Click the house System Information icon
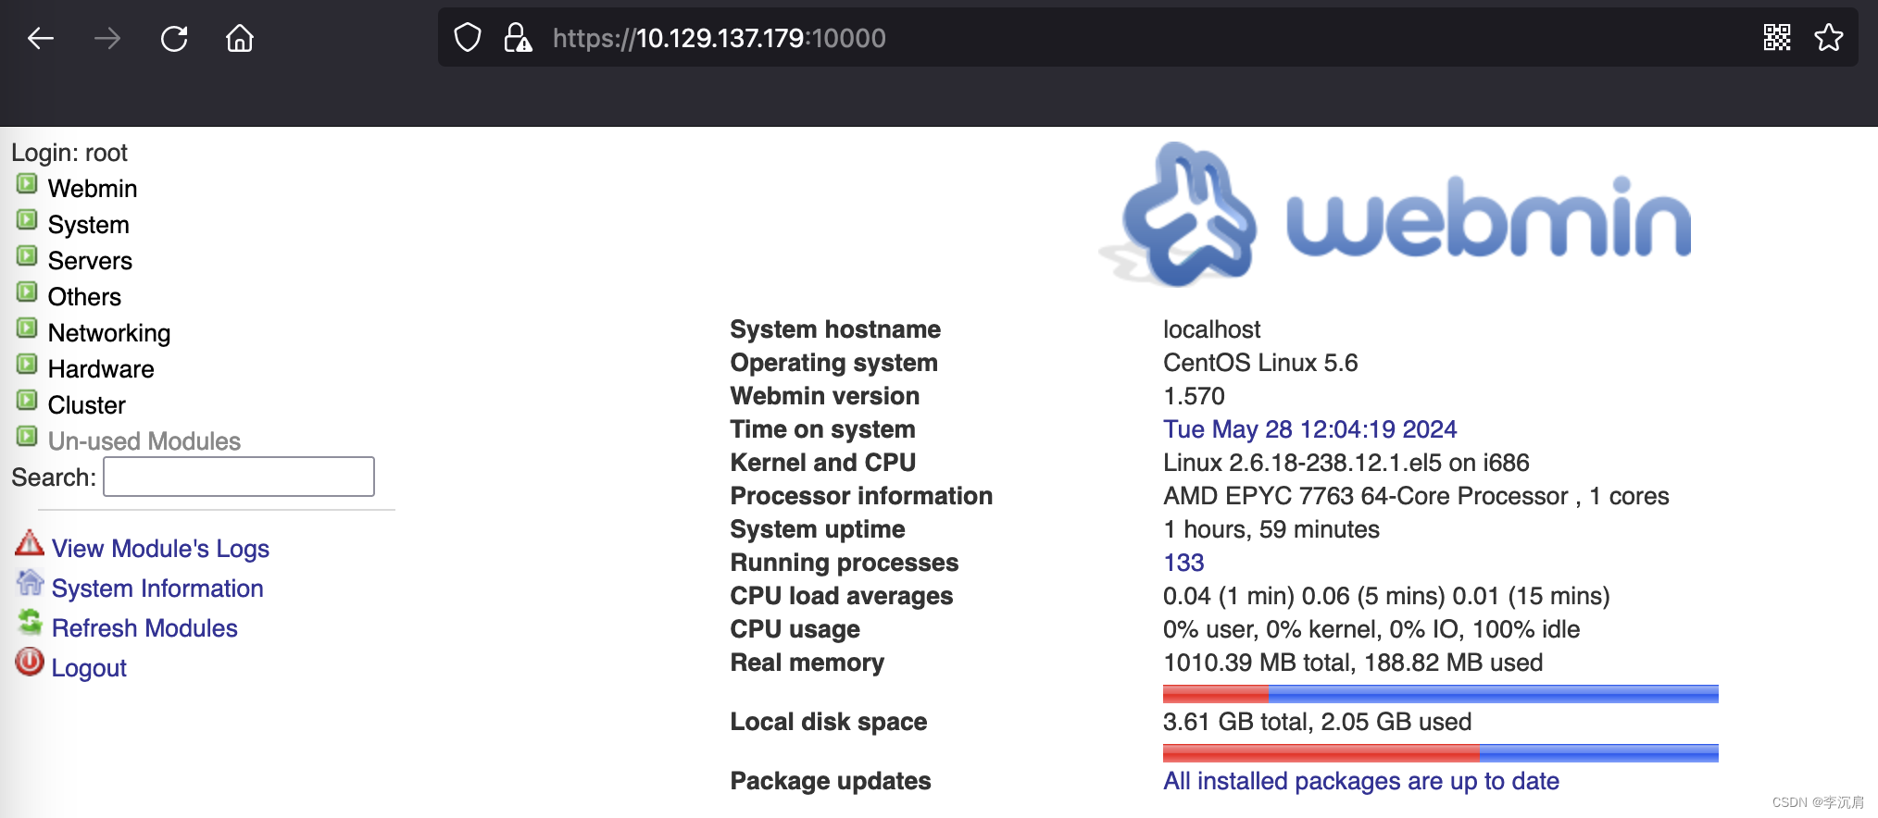This screenshot has height=818, width=1878. (x=30, y=582)
